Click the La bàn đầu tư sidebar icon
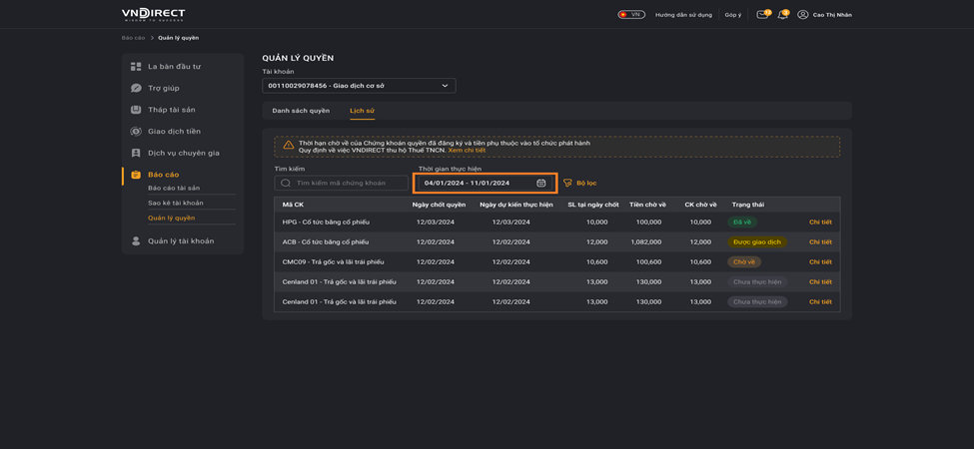The width and height of the screenshot is (974, 449). [136, 67]
